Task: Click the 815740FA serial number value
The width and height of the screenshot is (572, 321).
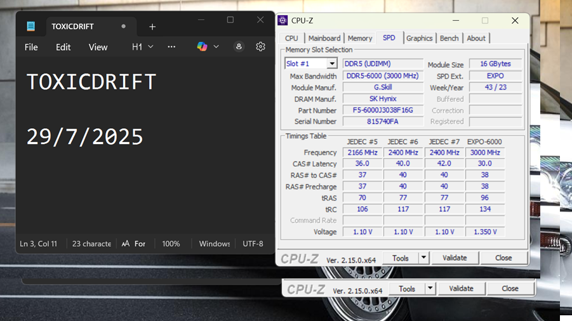Action: click(383, 121)
